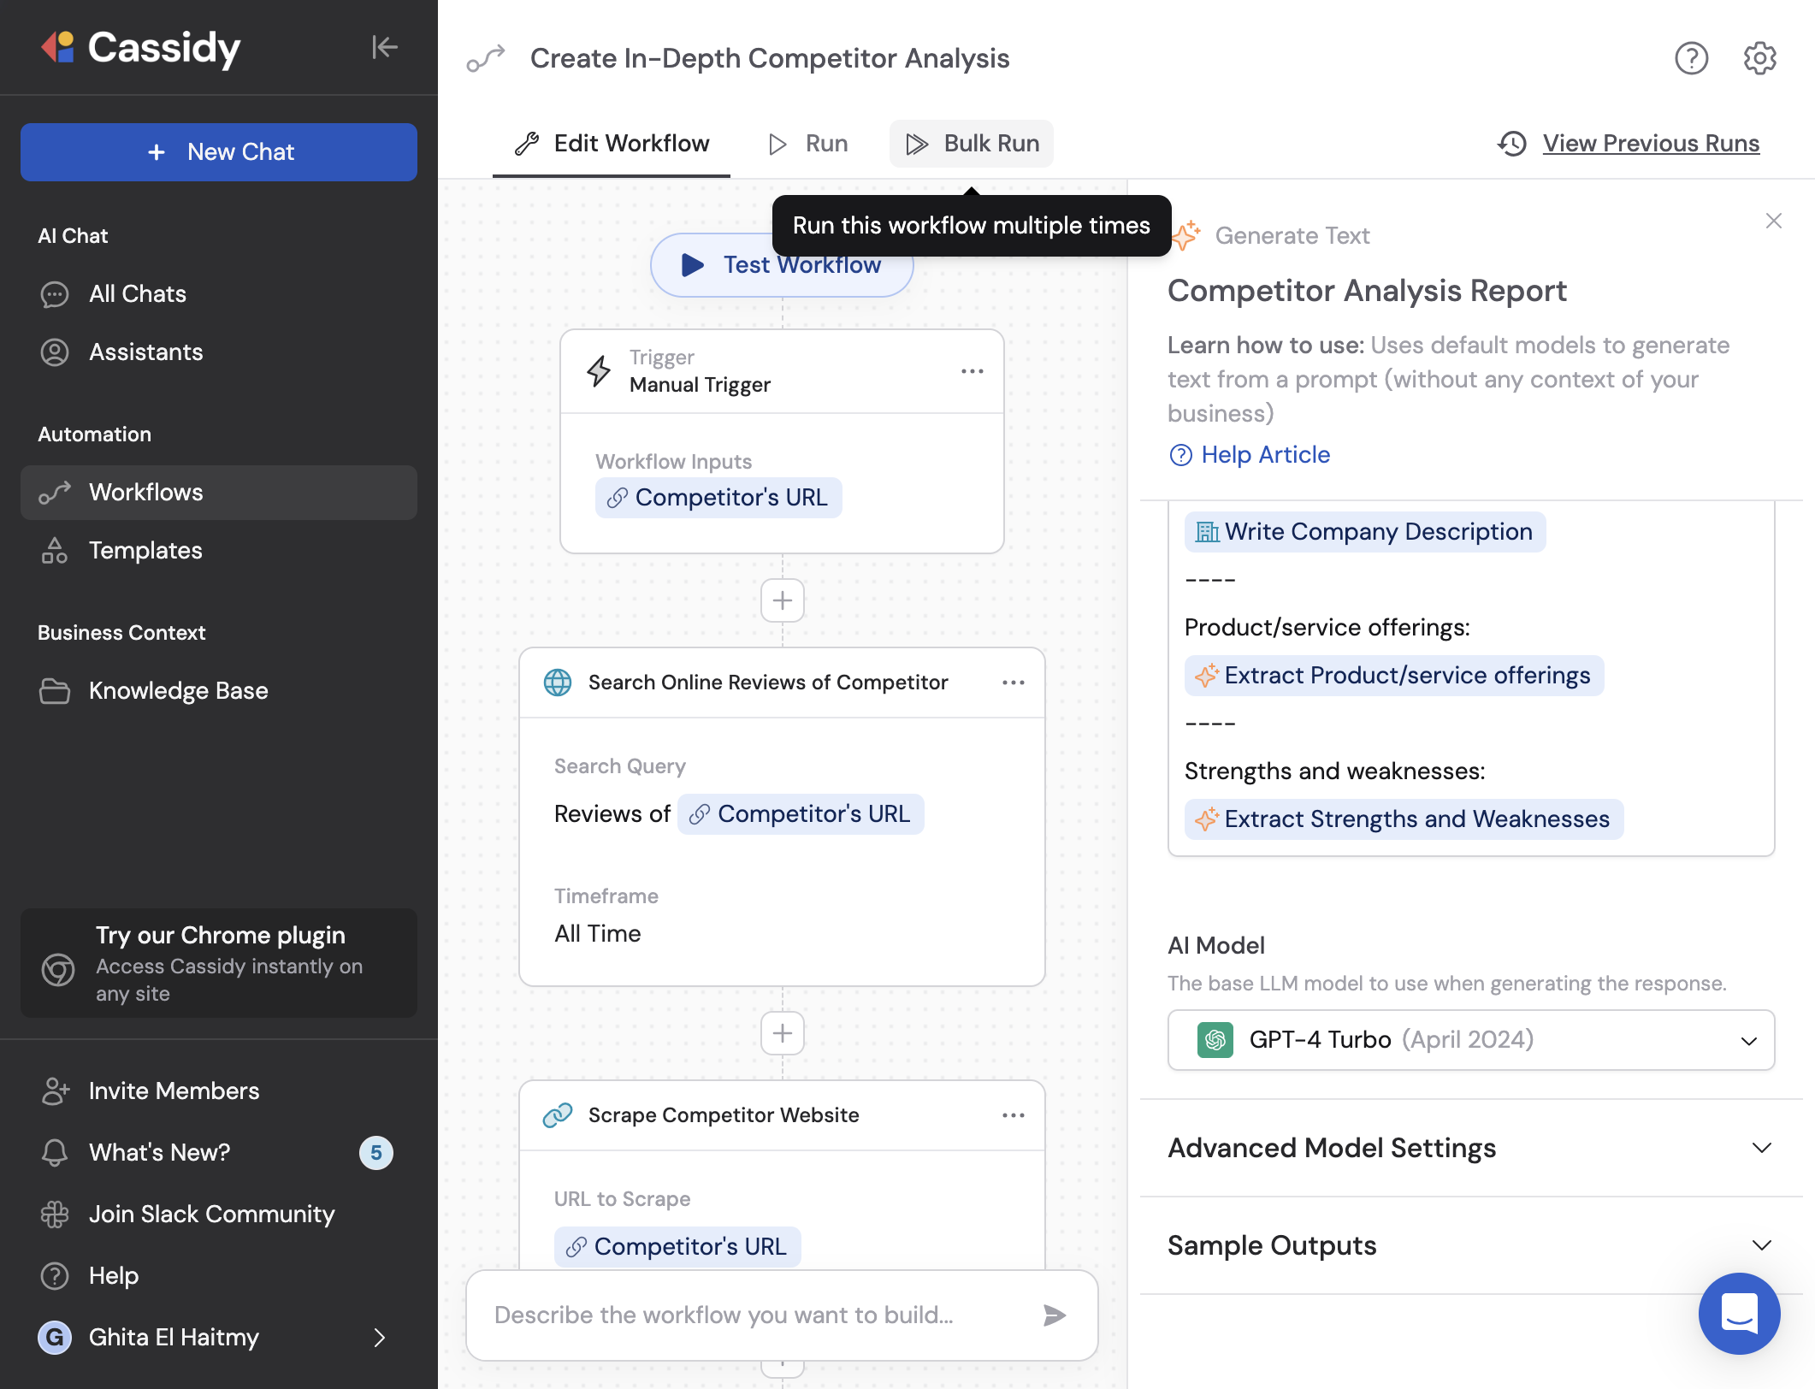Viewport: 1815px width, 1389px height.
Task: Click the globe icon on Search Online Reviews
Action: pyautogui.click(x=558, y=683)
